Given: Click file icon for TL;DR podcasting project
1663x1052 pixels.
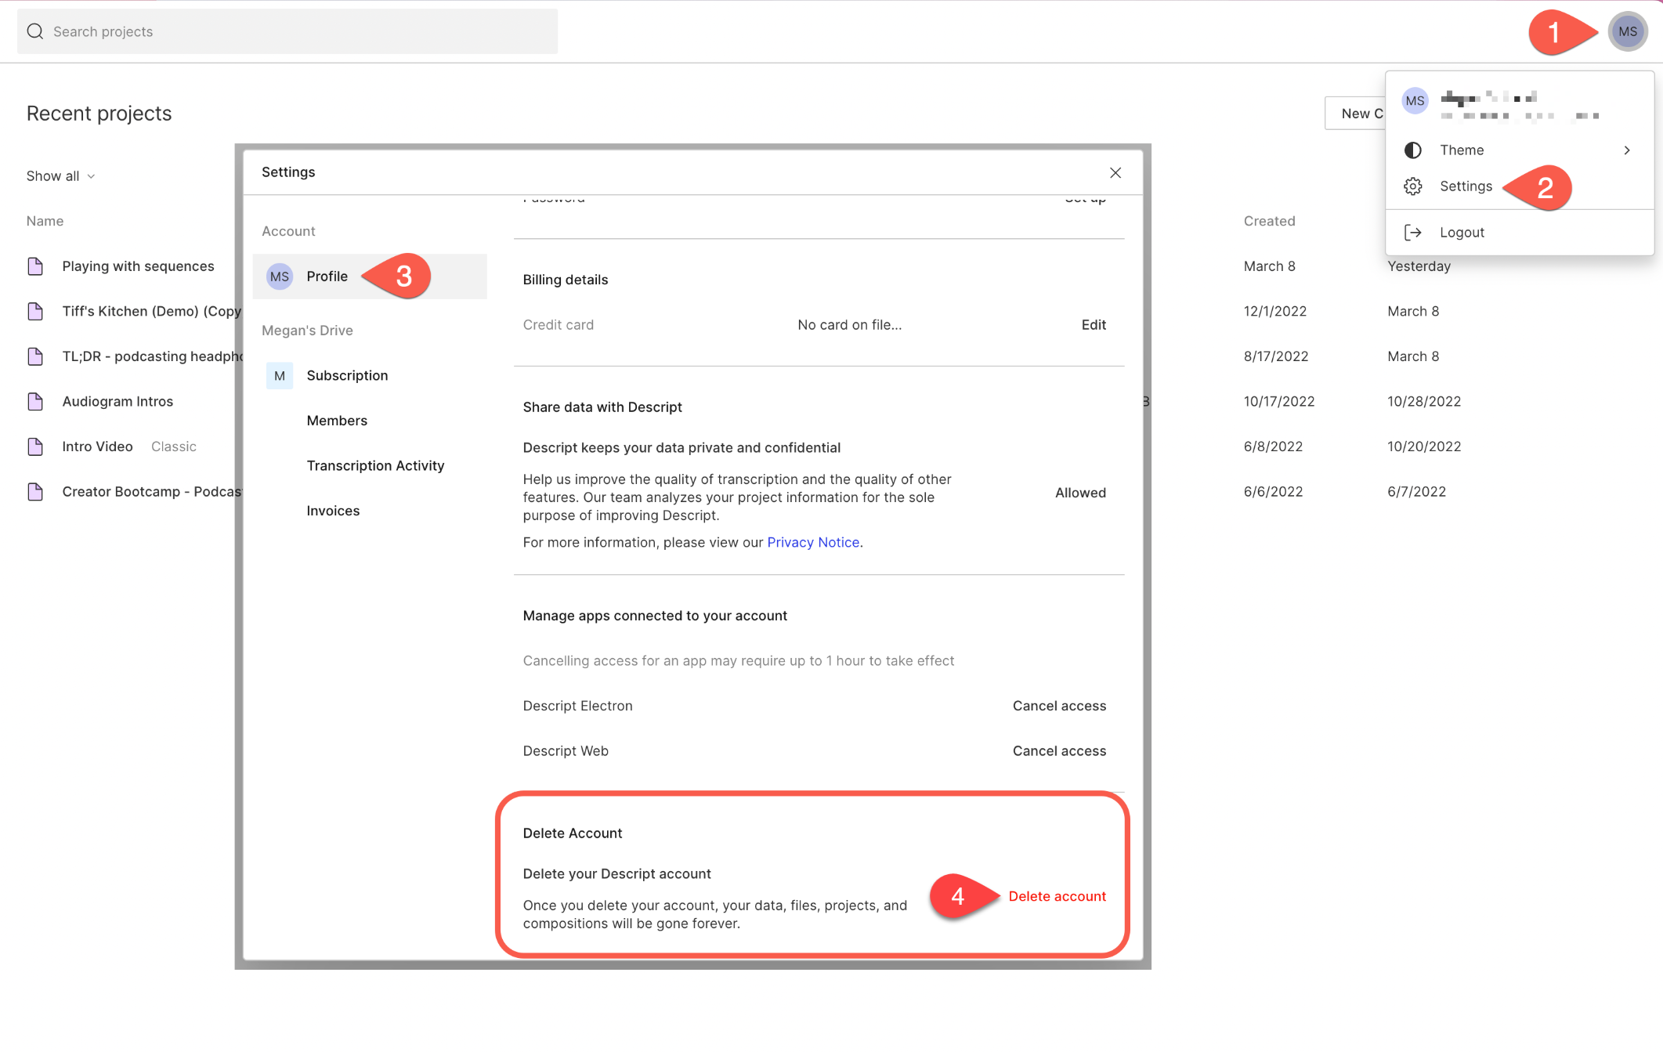Looking at the screenshot, I should [x=35, y=356].
